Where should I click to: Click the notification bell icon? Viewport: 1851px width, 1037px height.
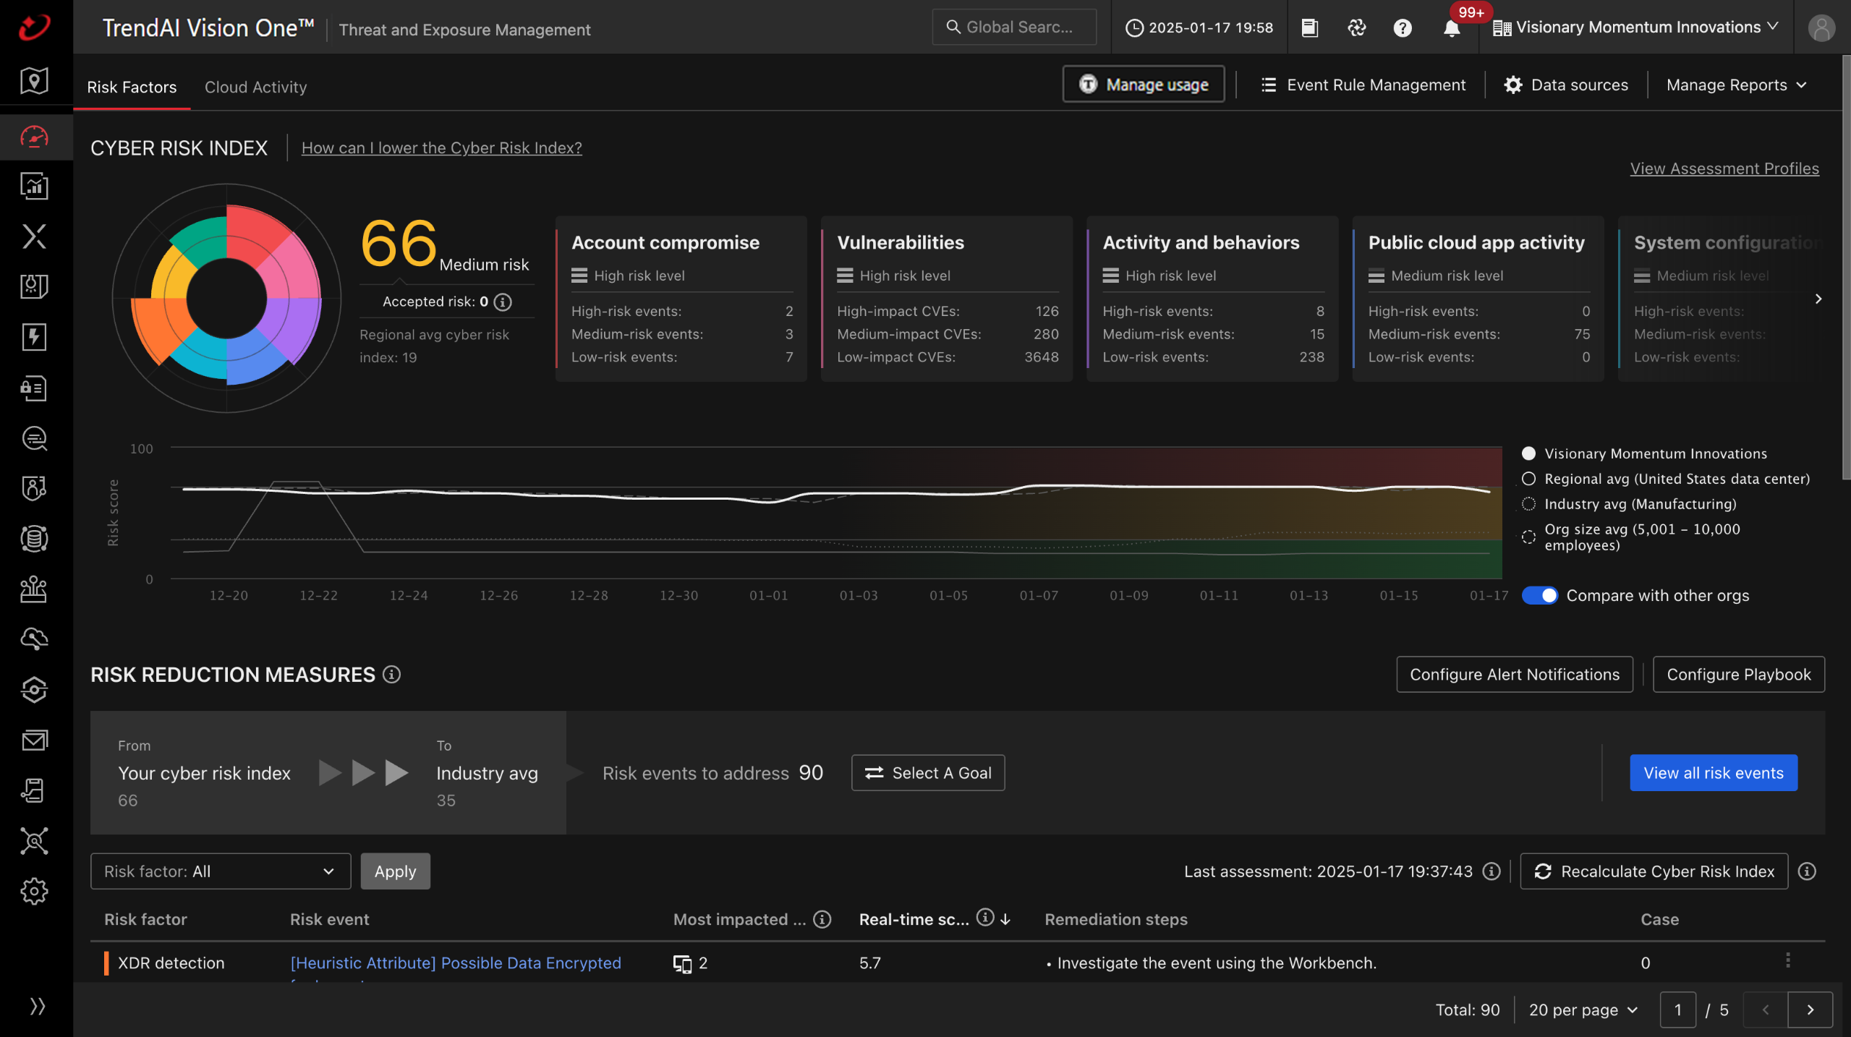pos(1451,28)
